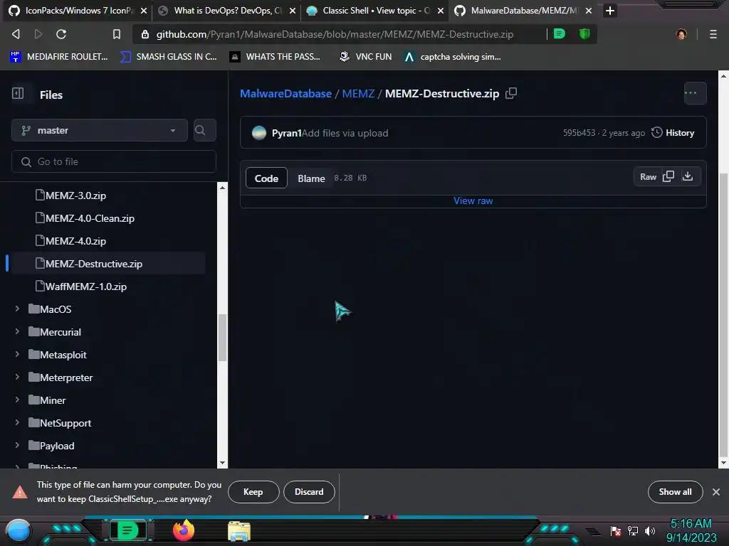Open the browser profile avatar
Viewport: 729px width, 546px height.
681,34
